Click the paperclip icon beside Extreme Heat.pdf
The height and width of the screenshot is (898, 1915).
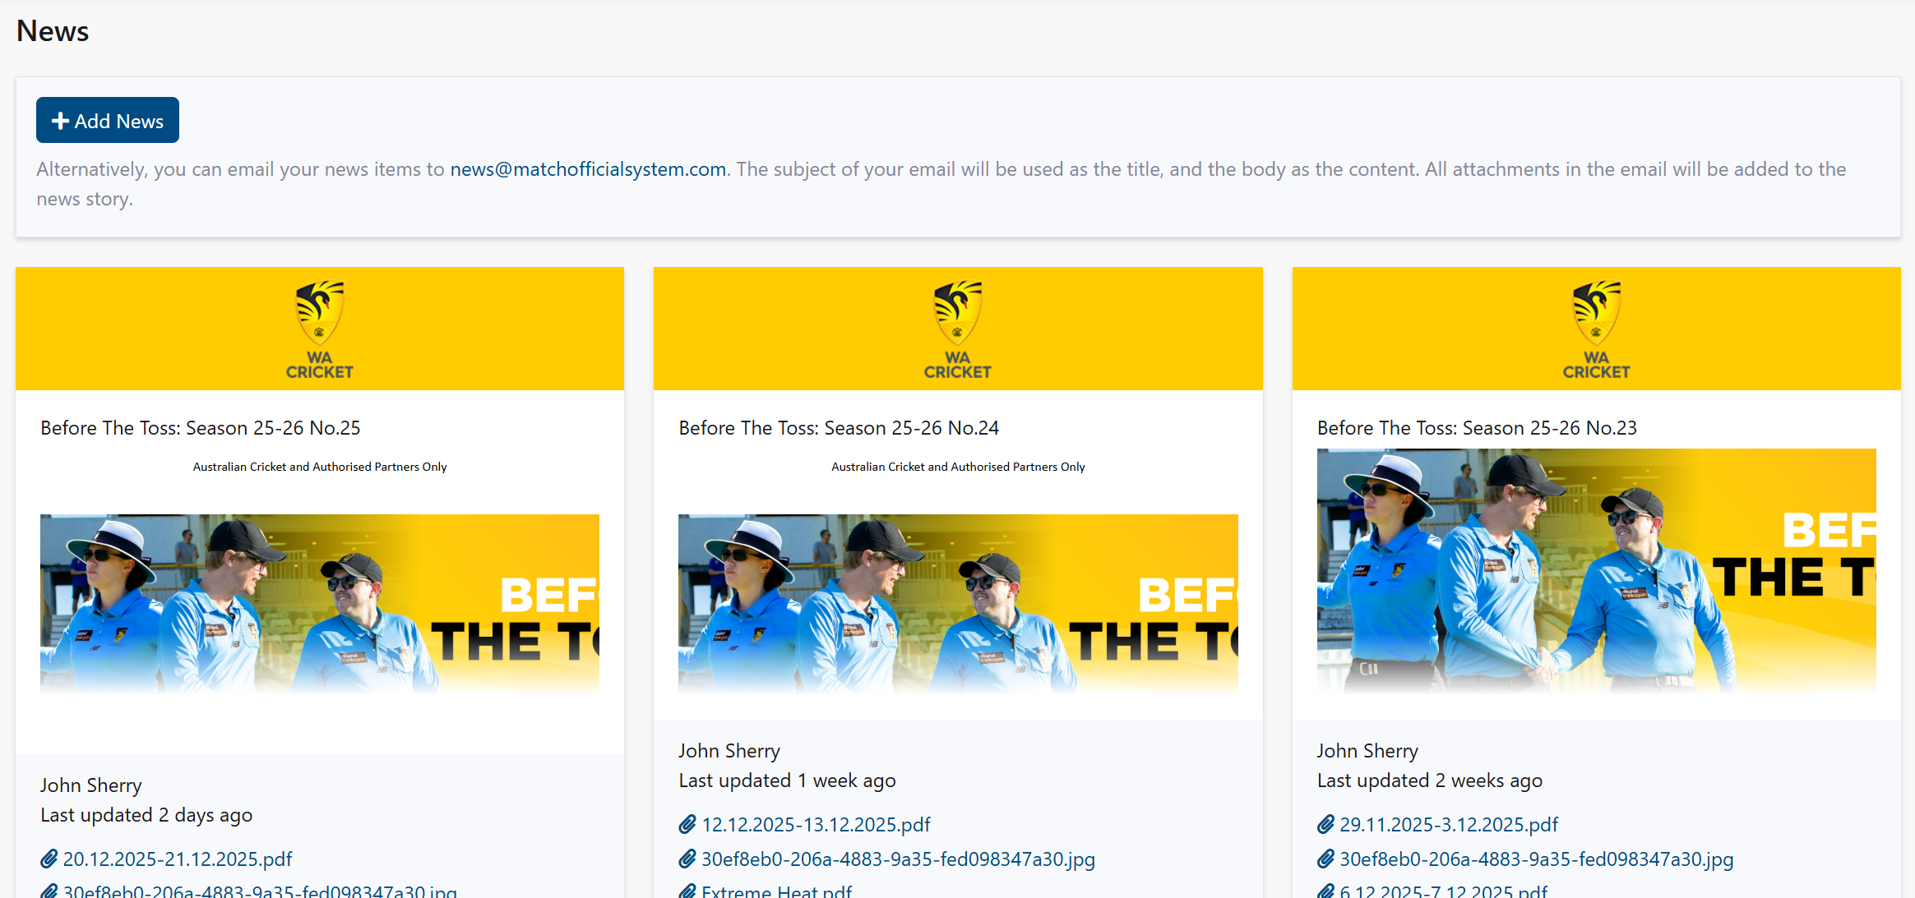[687, 891]
